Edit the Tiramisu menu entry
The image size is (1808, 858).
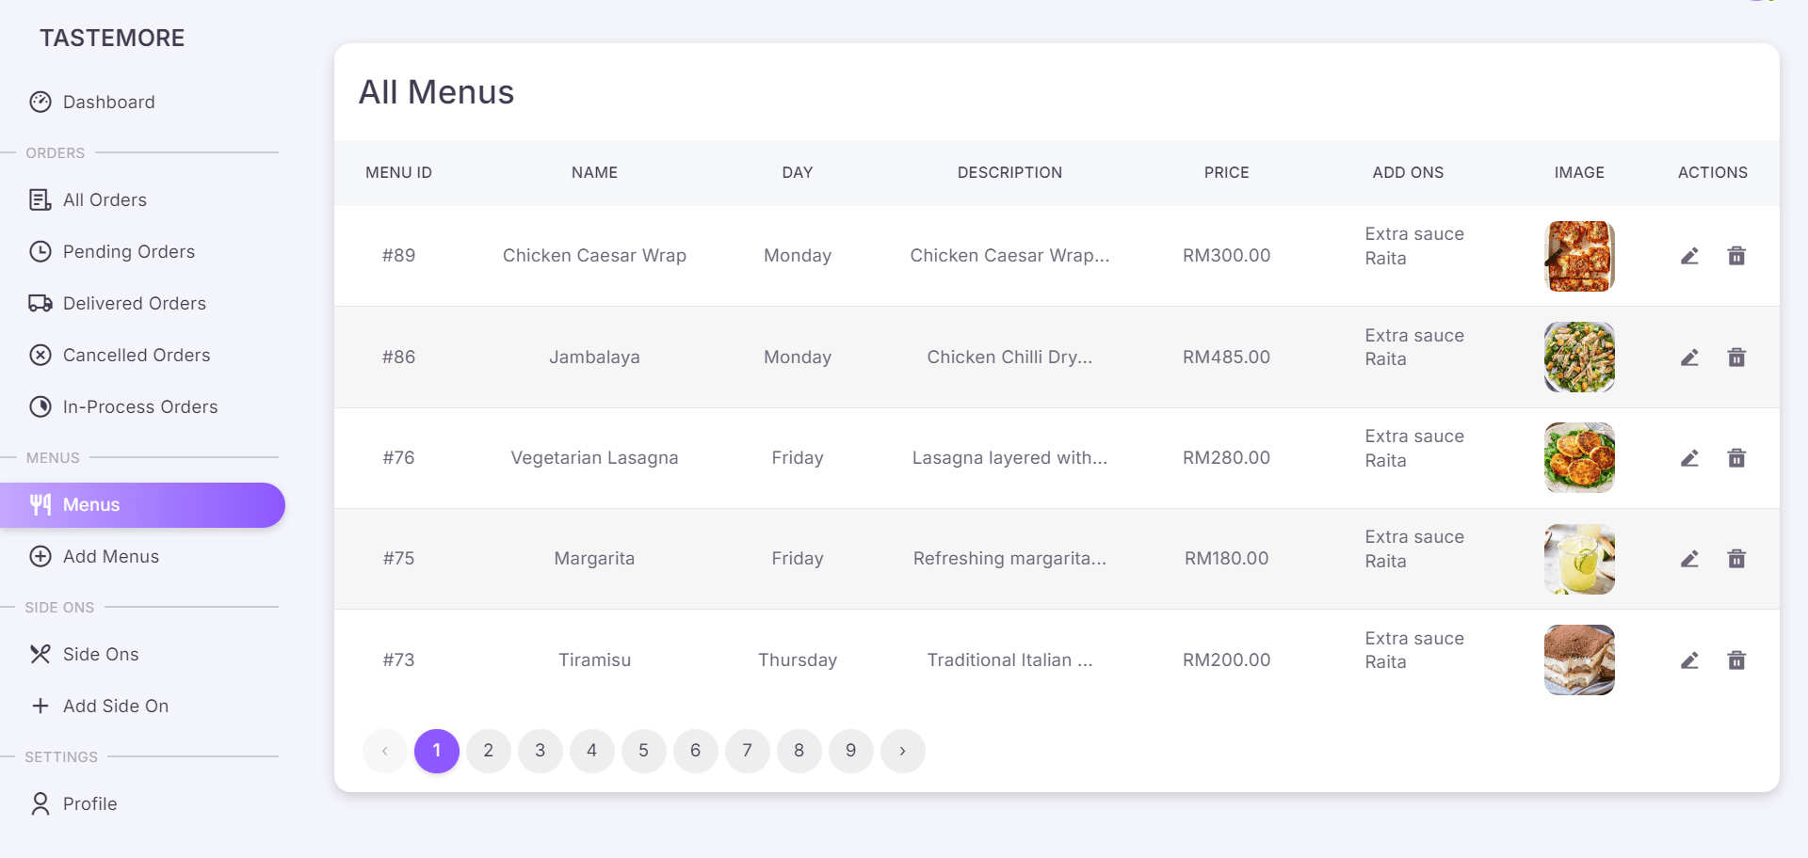[1689, 660]
